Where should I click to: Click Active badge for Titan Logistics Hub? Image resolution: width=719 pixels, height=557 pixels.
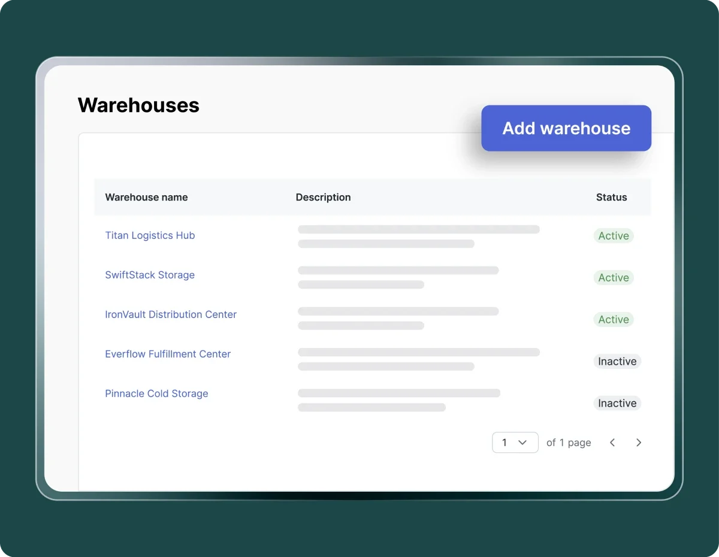click(614, 236)
